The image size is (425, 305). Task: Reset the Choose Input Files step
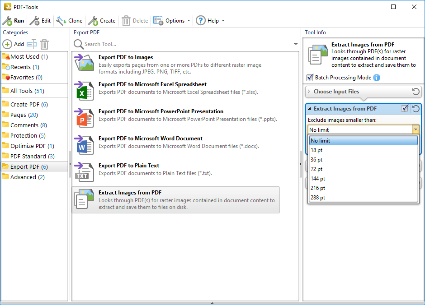416,92
